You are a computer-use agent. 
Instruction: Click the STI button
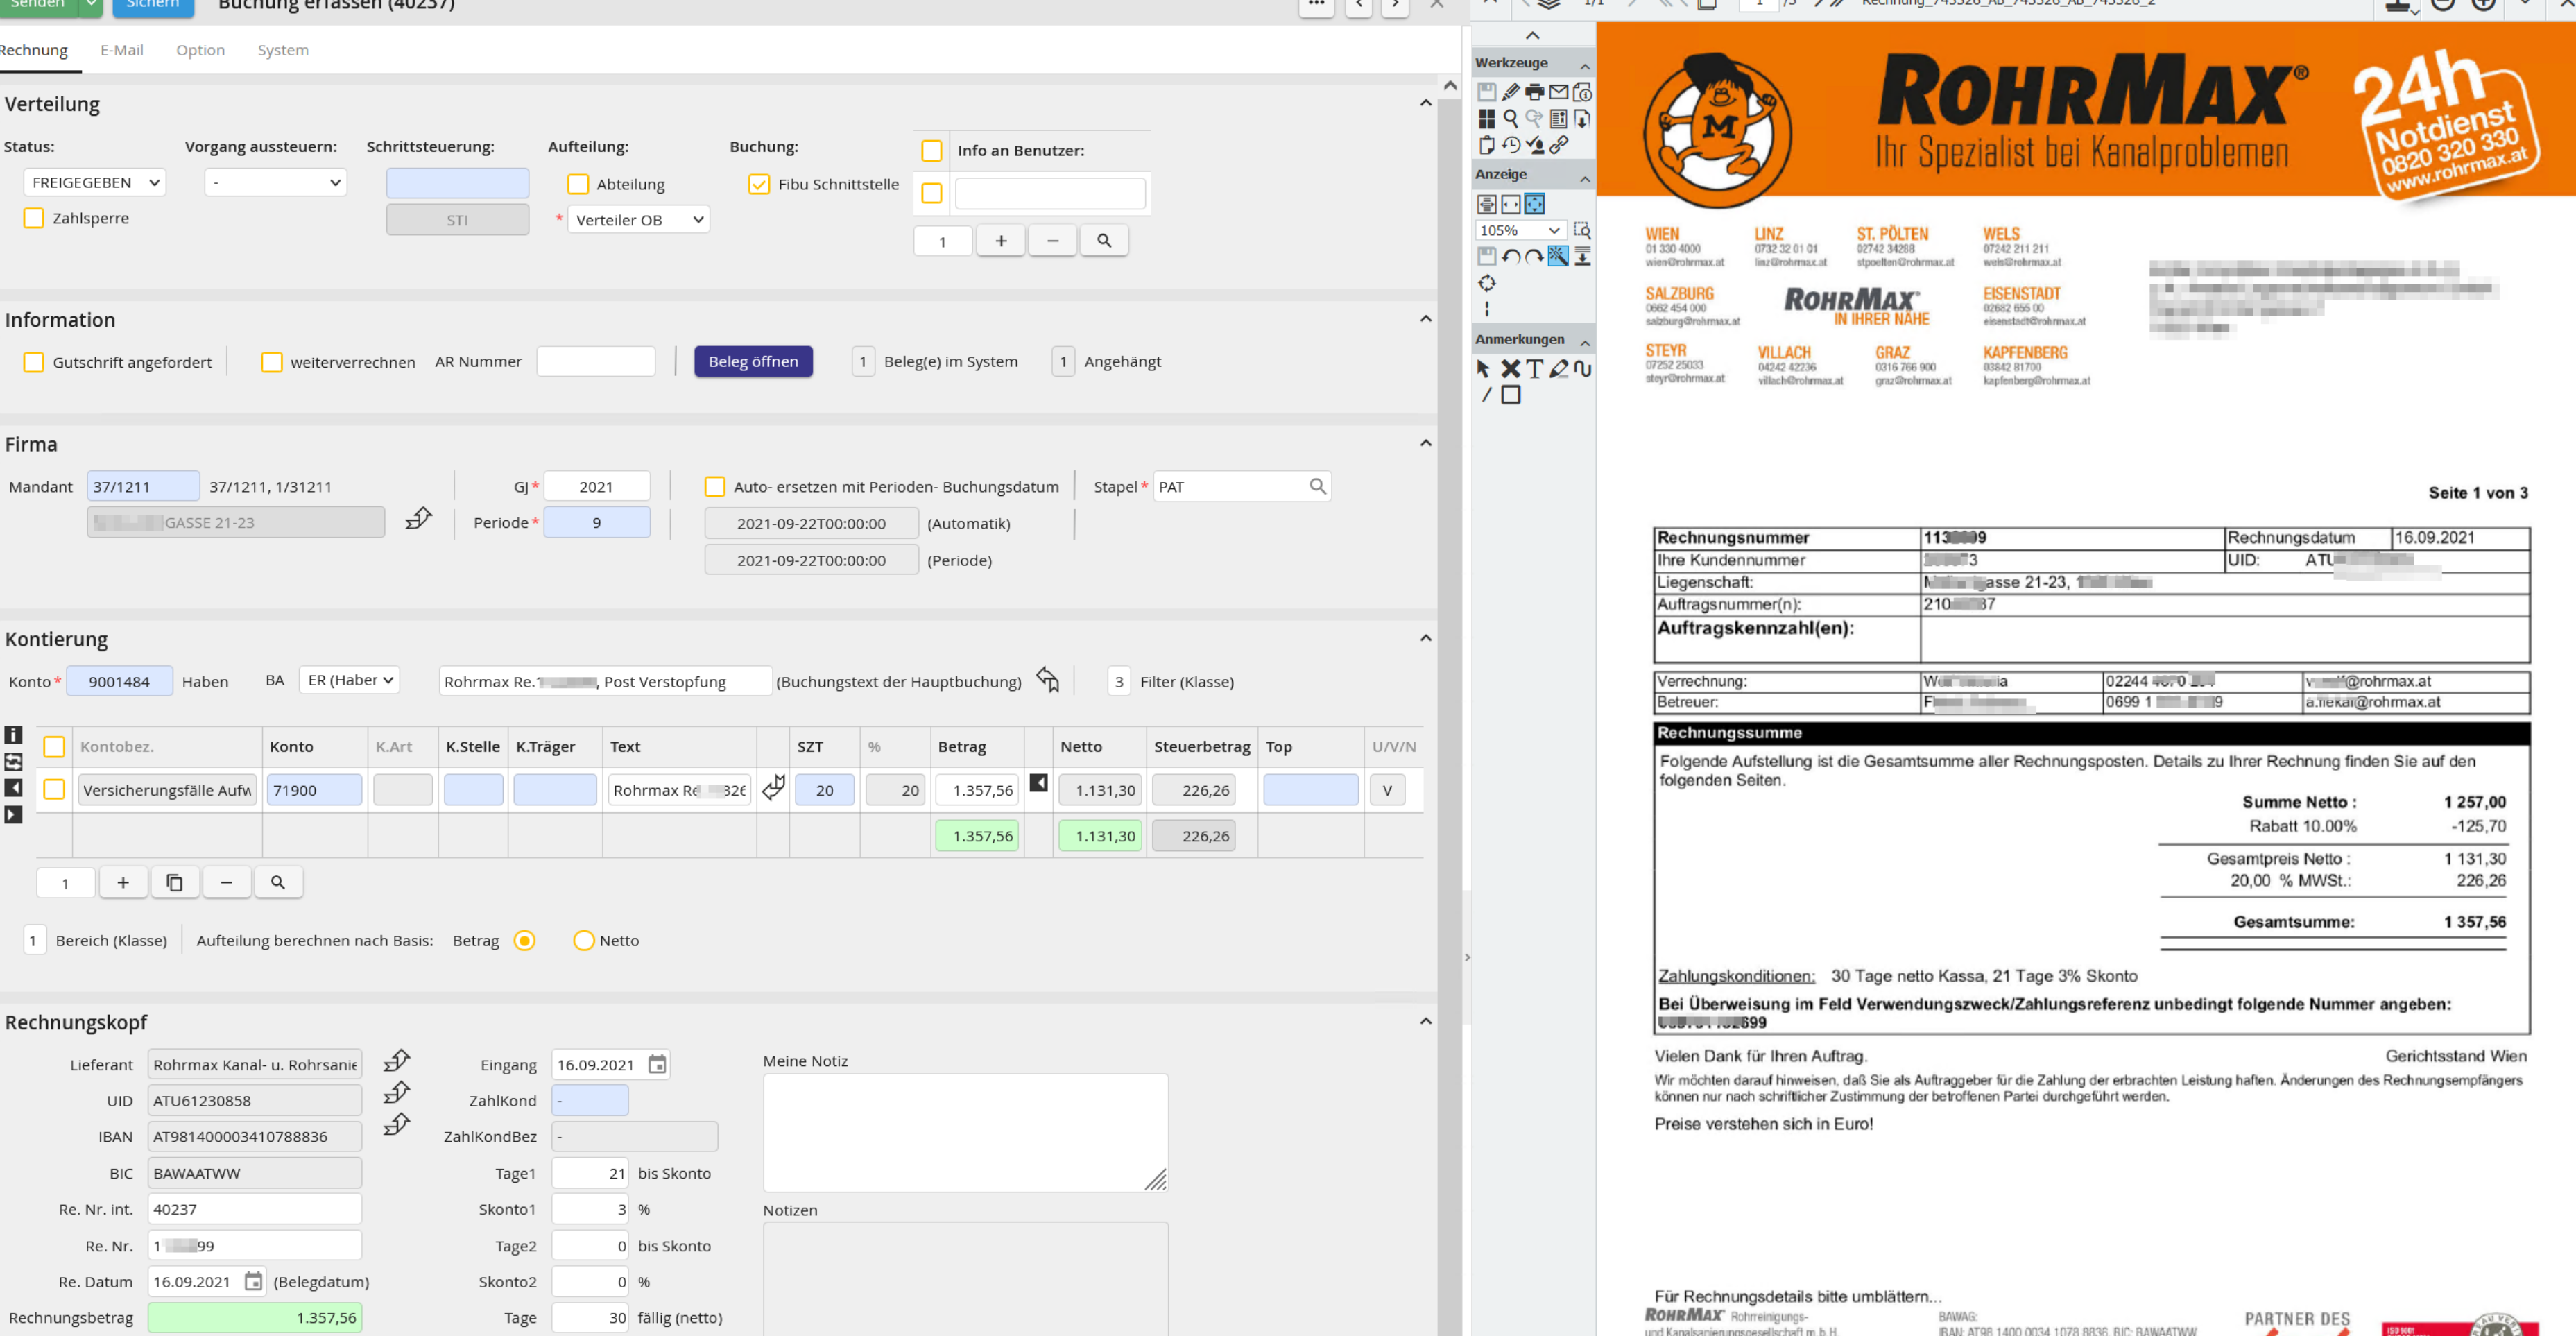457,220
